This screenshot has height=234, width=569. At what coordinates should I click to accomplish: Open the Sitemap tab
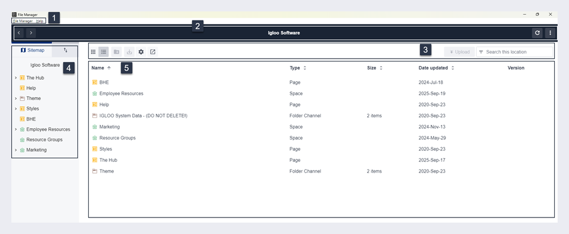click(x=32, y=50)
